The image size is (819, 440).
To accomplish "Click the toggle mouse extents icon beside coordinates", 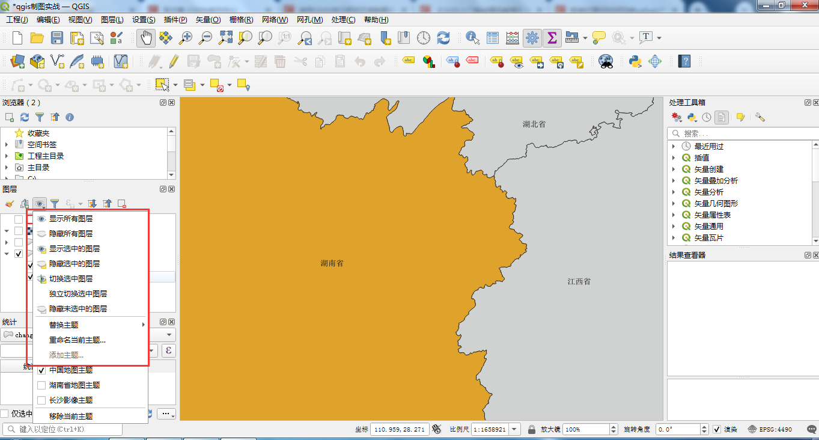I will click(437, 429).
